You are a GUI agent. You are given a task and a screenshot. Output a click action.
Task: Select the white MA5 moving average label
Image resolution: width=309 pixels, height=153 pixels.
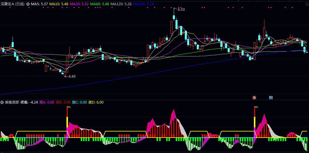coord(39,4)
